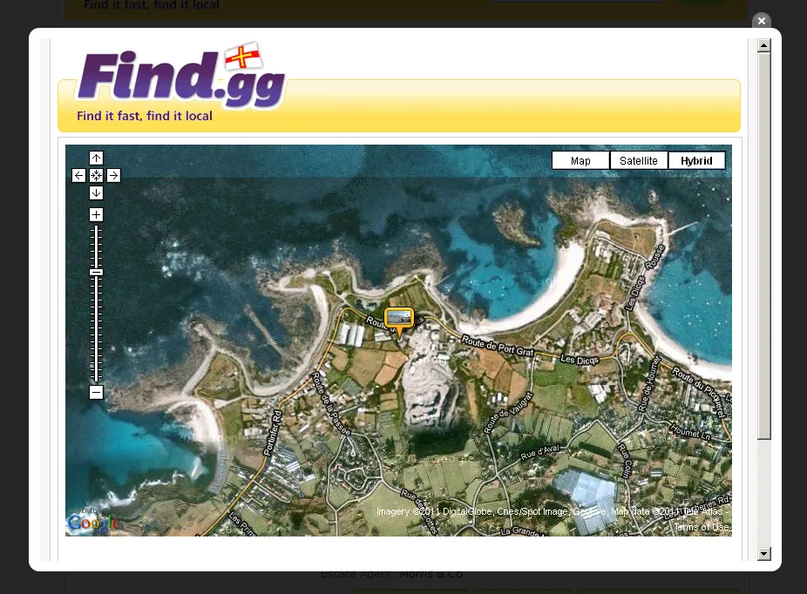This screenshot has height=594, width=807.
Task: Click the Google logo on the map
Action: click(x=93, y=523)
